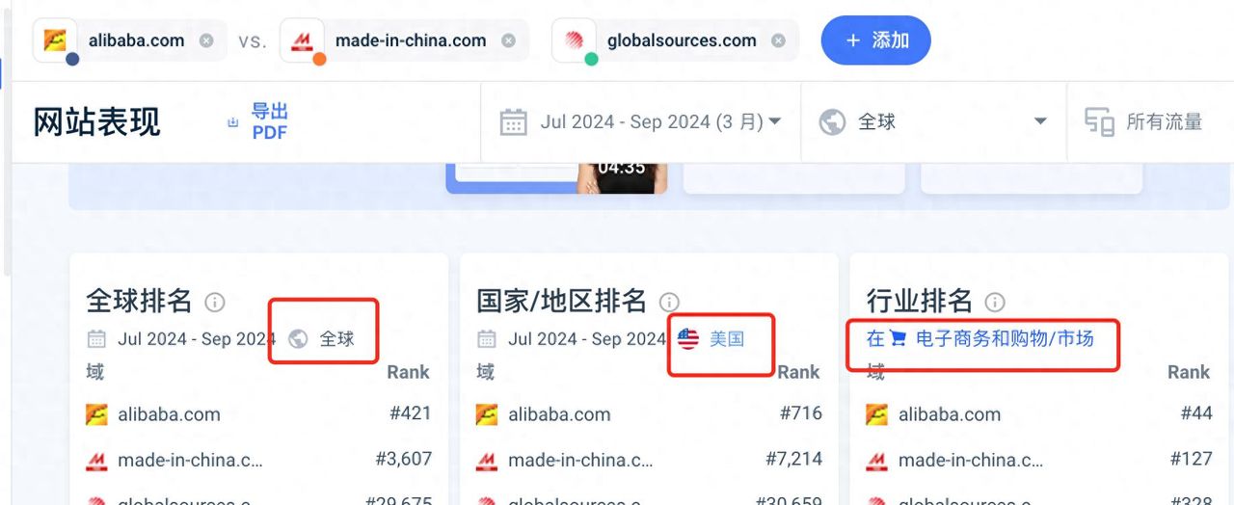This screenshot has width=1234, height=505.
Task: Click the globe icon in region selector
Action: (832, 122)
